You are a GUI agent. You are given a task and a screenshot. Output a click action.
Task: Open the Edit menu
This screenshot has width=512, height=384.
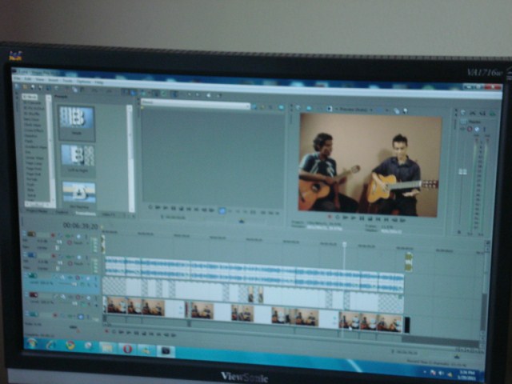(28, 79)
